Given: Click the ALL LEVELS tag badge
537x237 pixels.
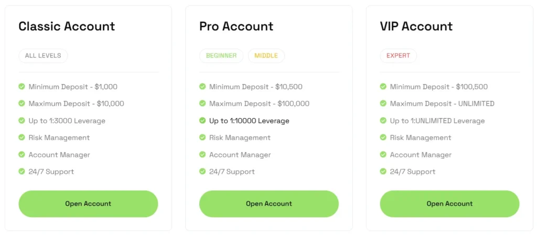Looking at the screenshot, I should (x=43, y=55).
